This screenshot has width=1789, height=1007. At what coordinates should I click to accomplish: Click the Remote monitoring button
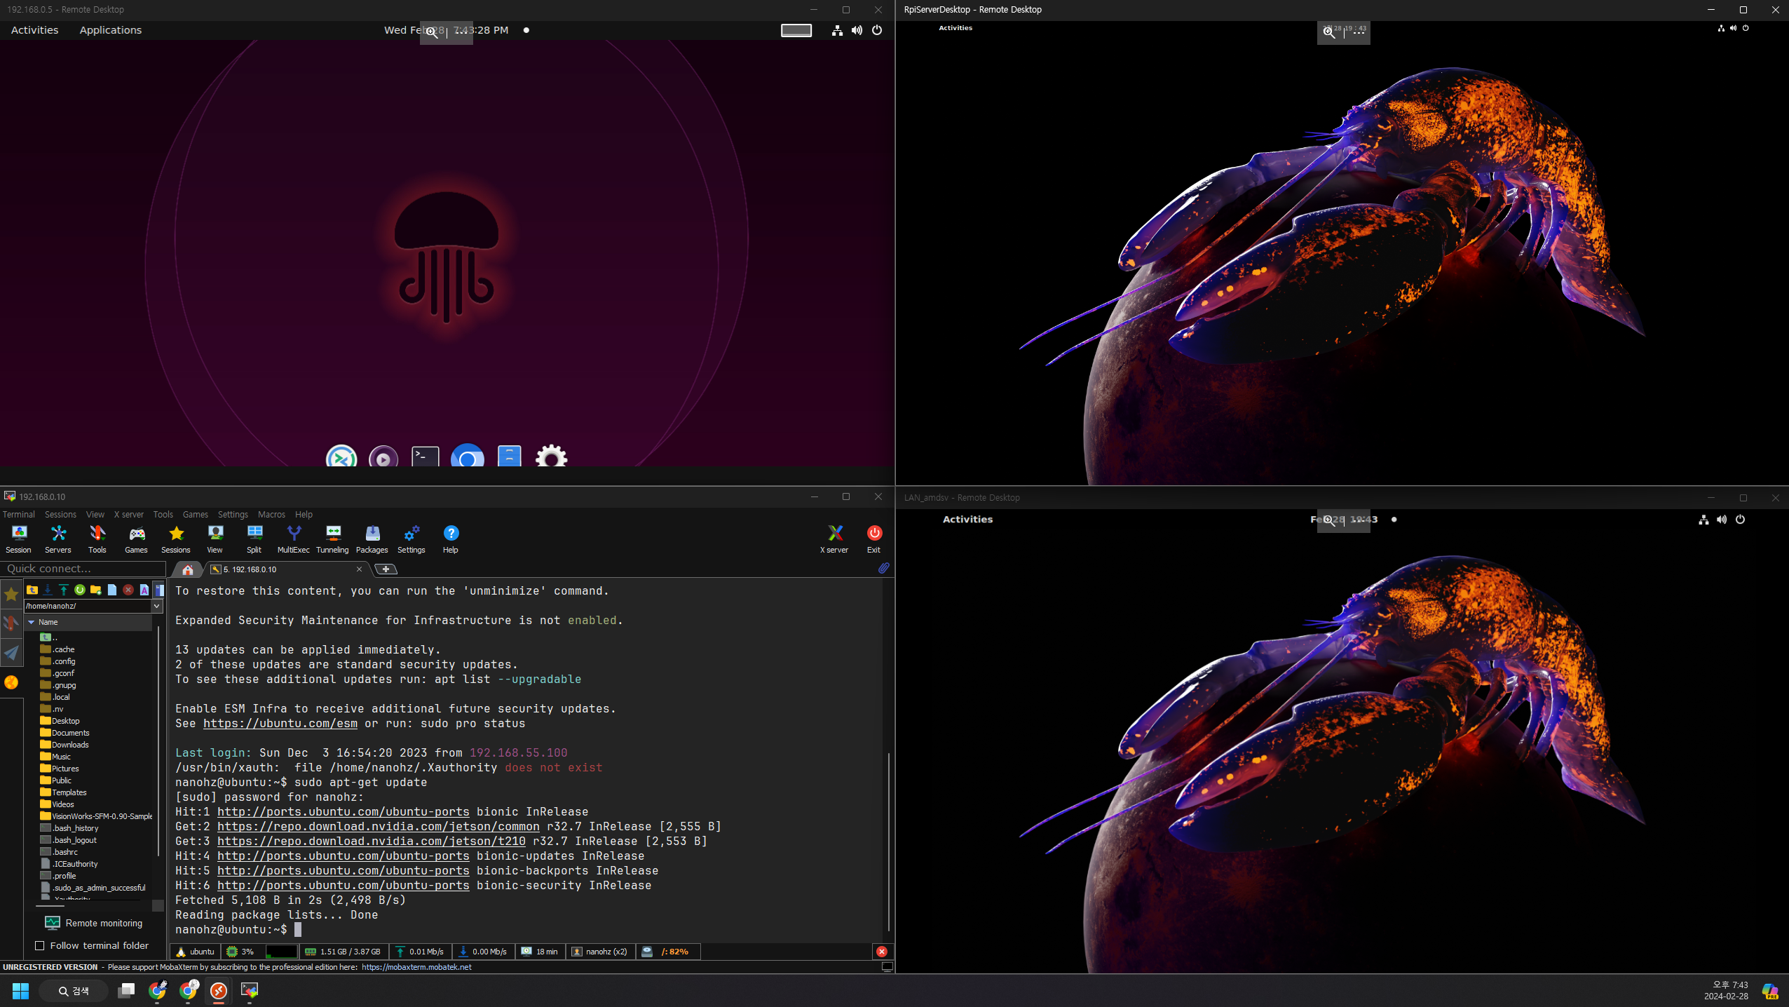click(94, 923)
